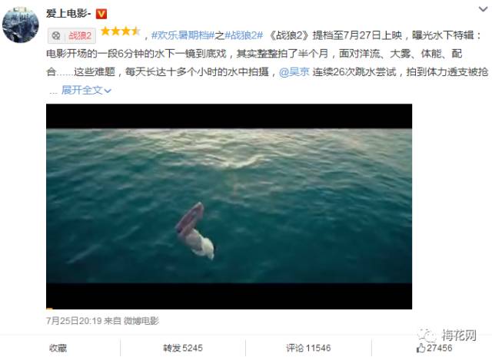This screenshot has width=492, height=357.
Task: Click the star rating icons
Action: click(120, 31)
